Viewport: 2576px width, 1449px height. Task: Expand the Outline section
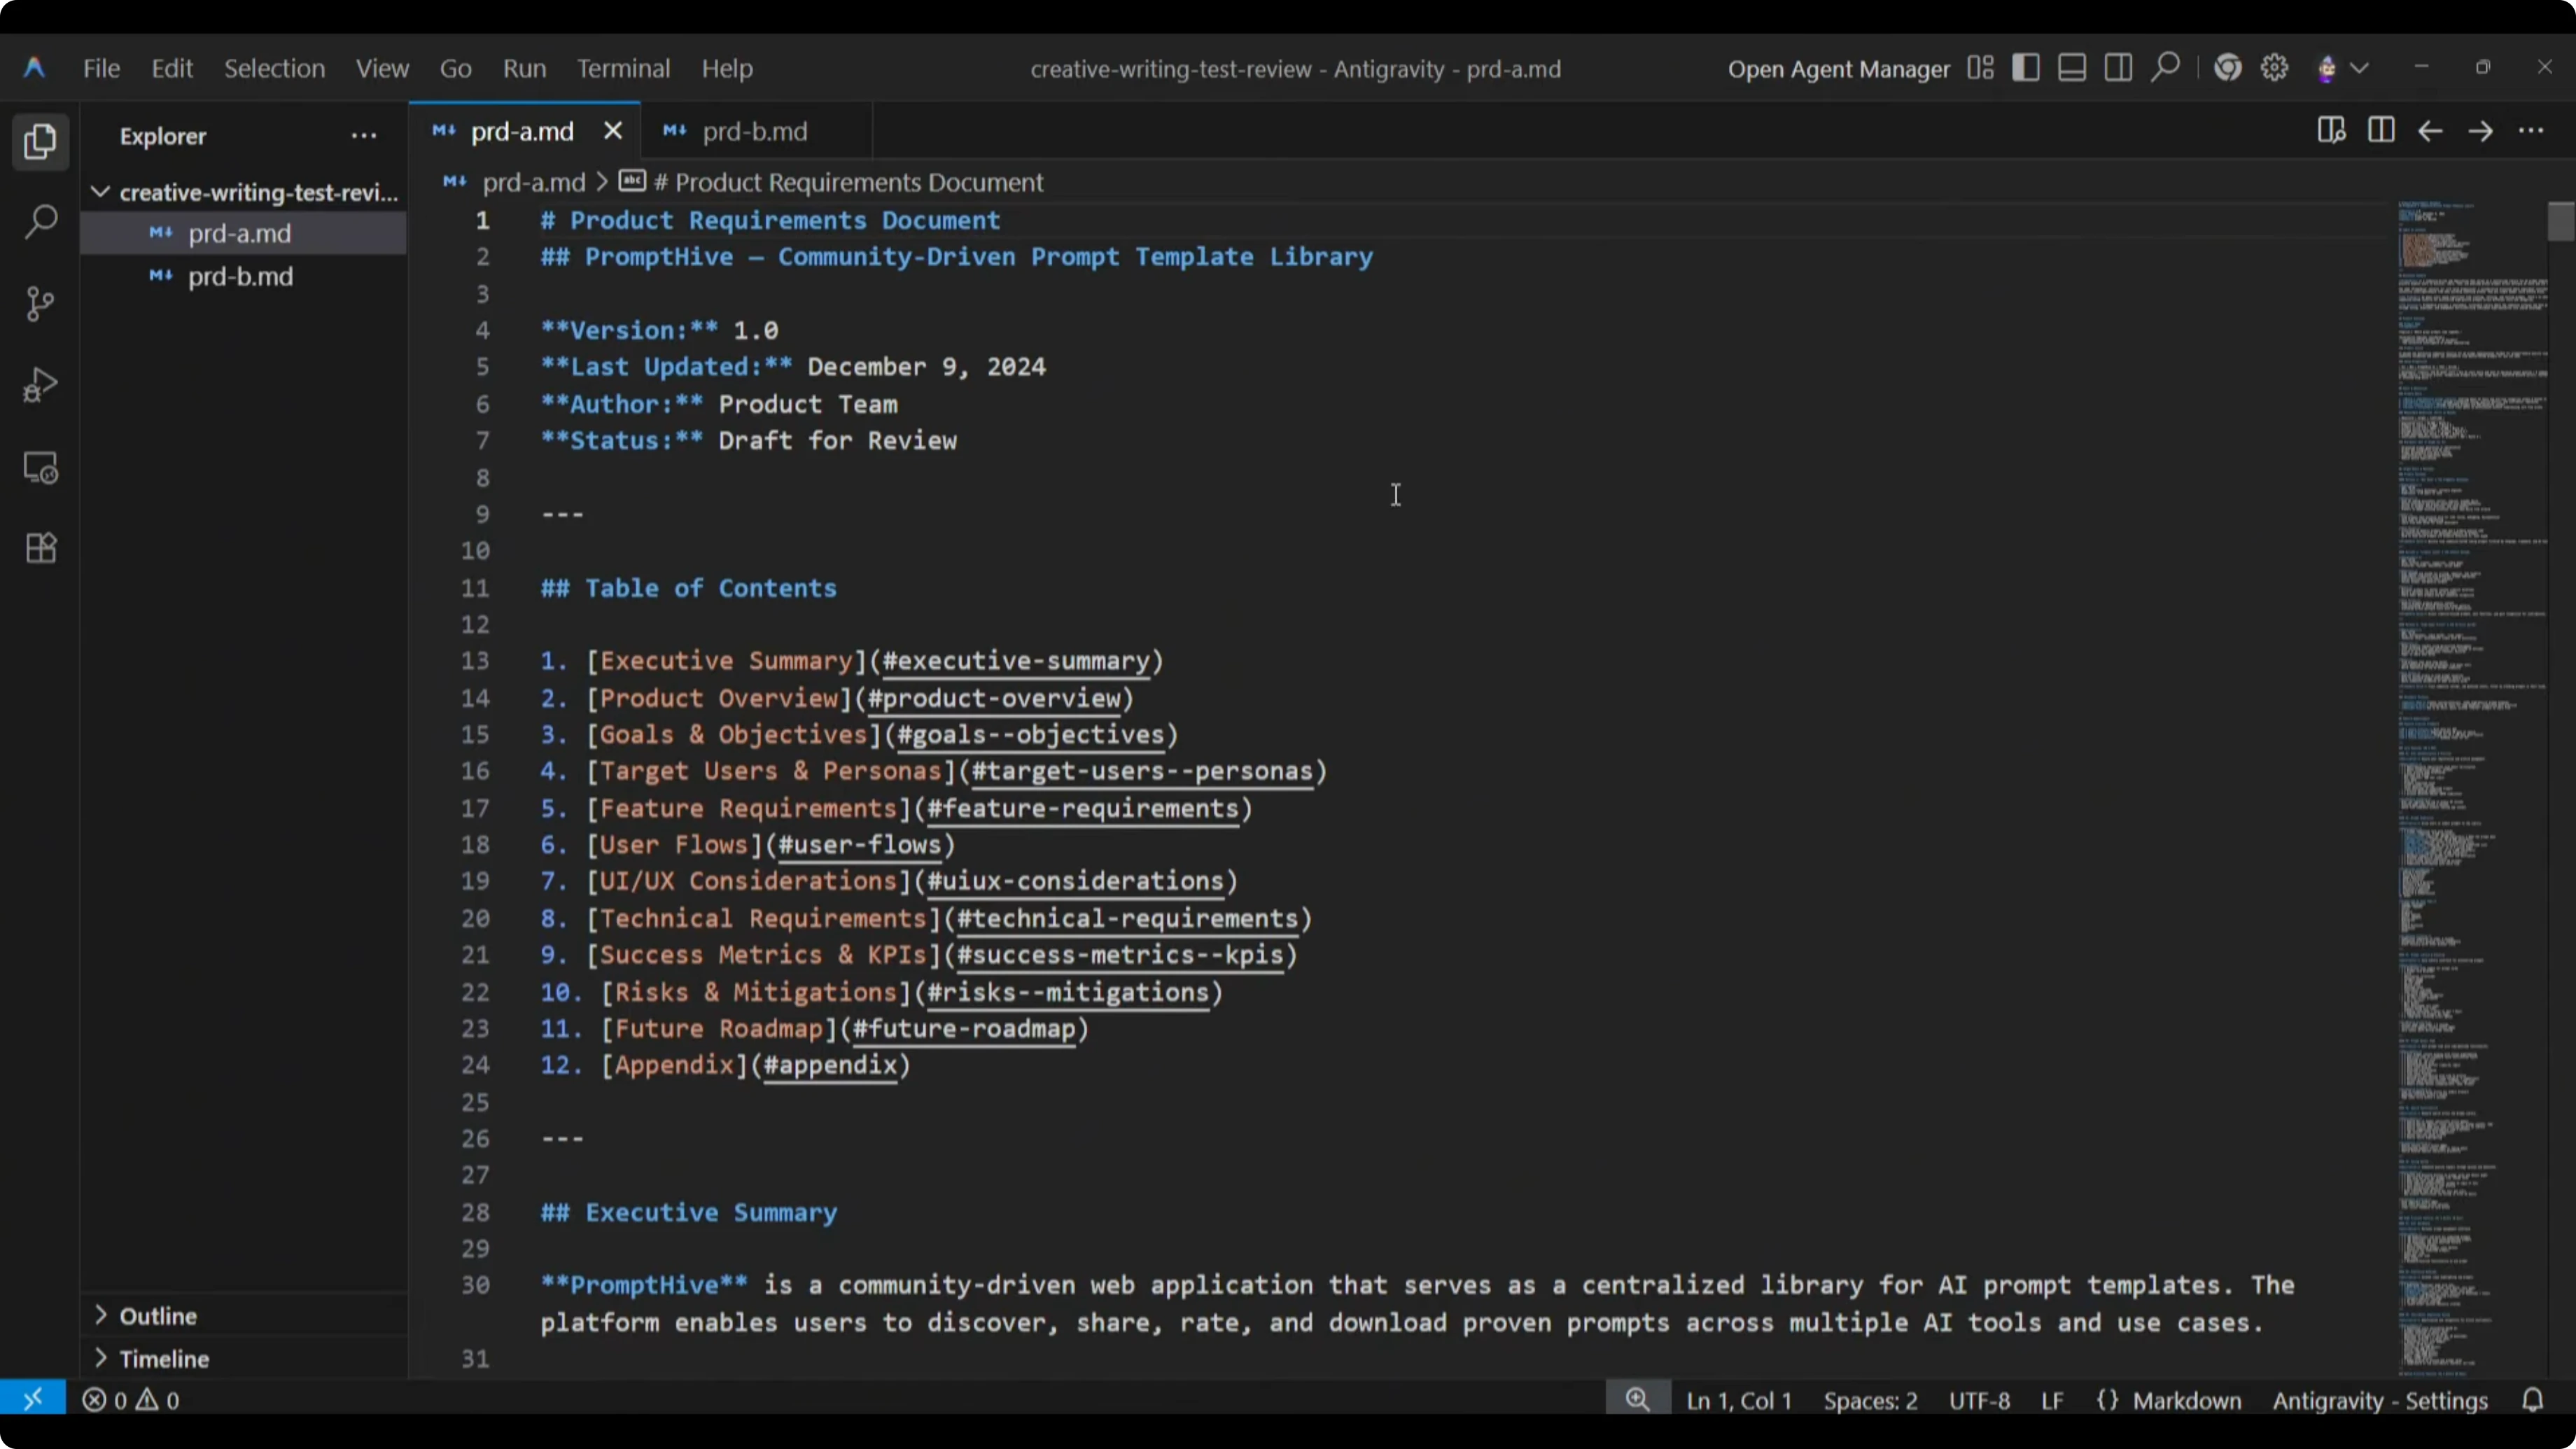coord(157,1316)
